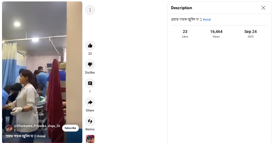Click the Remix icon
272x143 pixels.
(x=90, y=121)
